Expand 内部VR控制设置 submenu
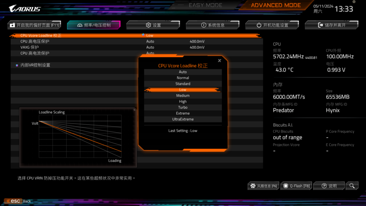The height and width of the screenshot is (206, 366). click(x=35, y=65)
